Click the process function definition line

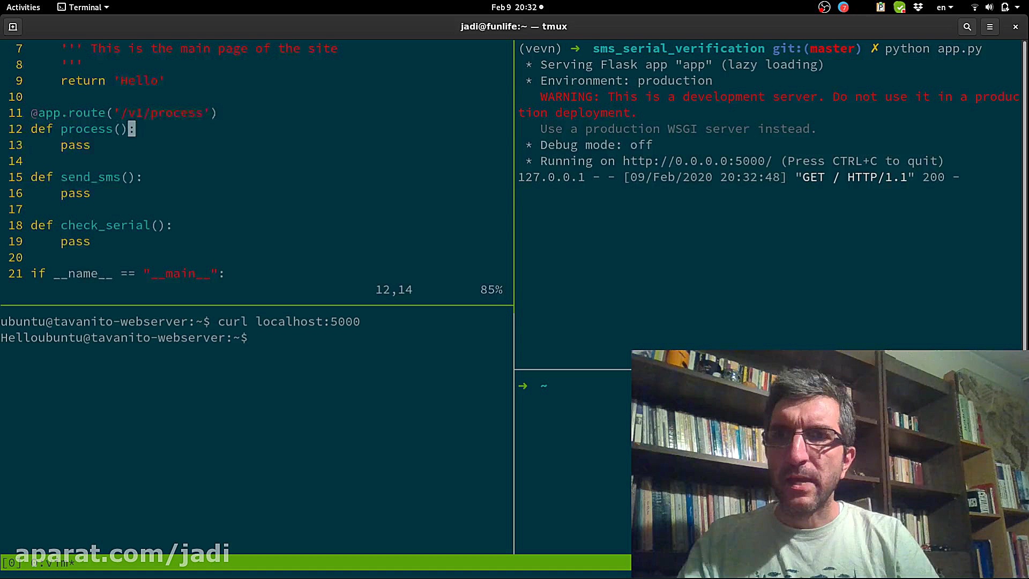[x=86, y=129]
